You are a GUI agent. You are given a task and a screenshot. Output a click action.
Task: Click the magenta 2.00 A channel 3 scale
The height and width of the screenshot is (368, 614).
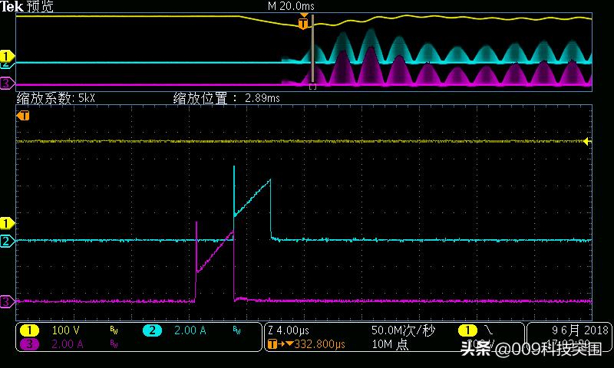click(x=68, y=344)
